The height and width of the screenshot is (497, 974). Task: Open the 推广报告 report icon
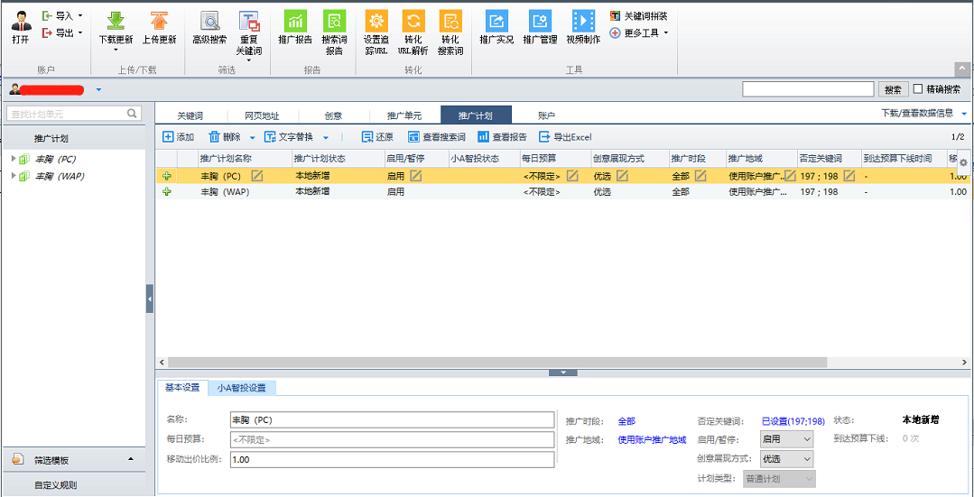click(295, 22)
